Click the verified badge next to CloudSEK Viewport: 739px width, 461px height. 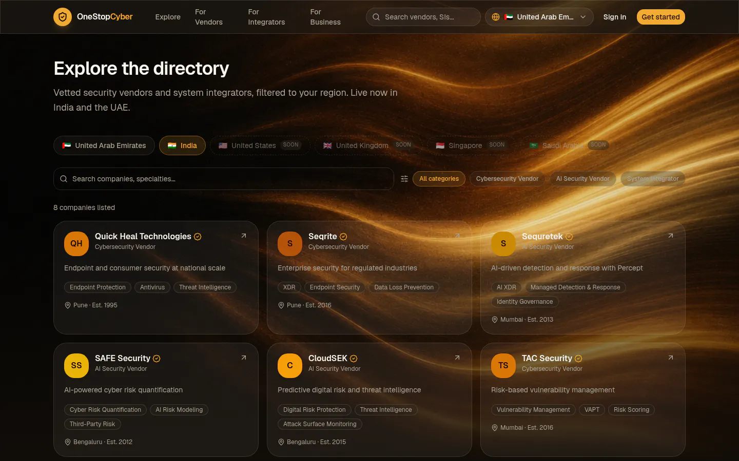tap(354, 359)
